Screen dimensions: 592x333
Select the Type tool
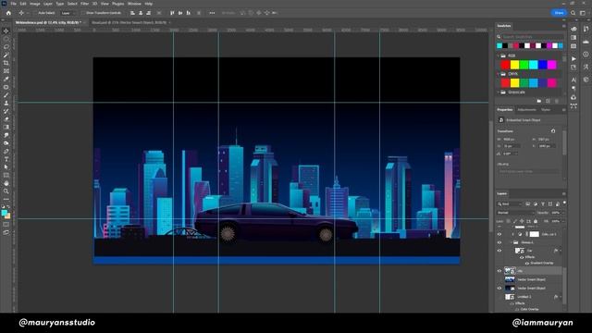click(6, 159)
